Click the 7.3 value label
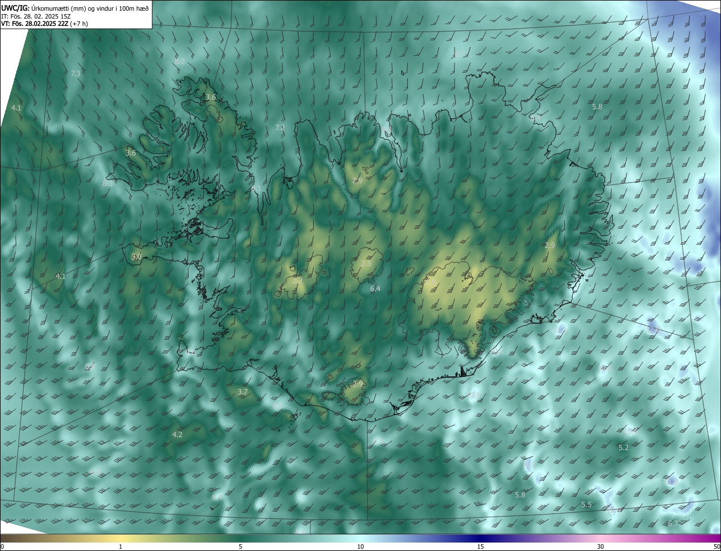Image resolution: width=721 pixels, height=551 pixels. tap(75, 74)
